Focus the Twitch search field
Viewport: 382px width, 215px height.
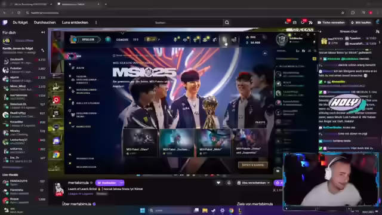click(188, 23)
